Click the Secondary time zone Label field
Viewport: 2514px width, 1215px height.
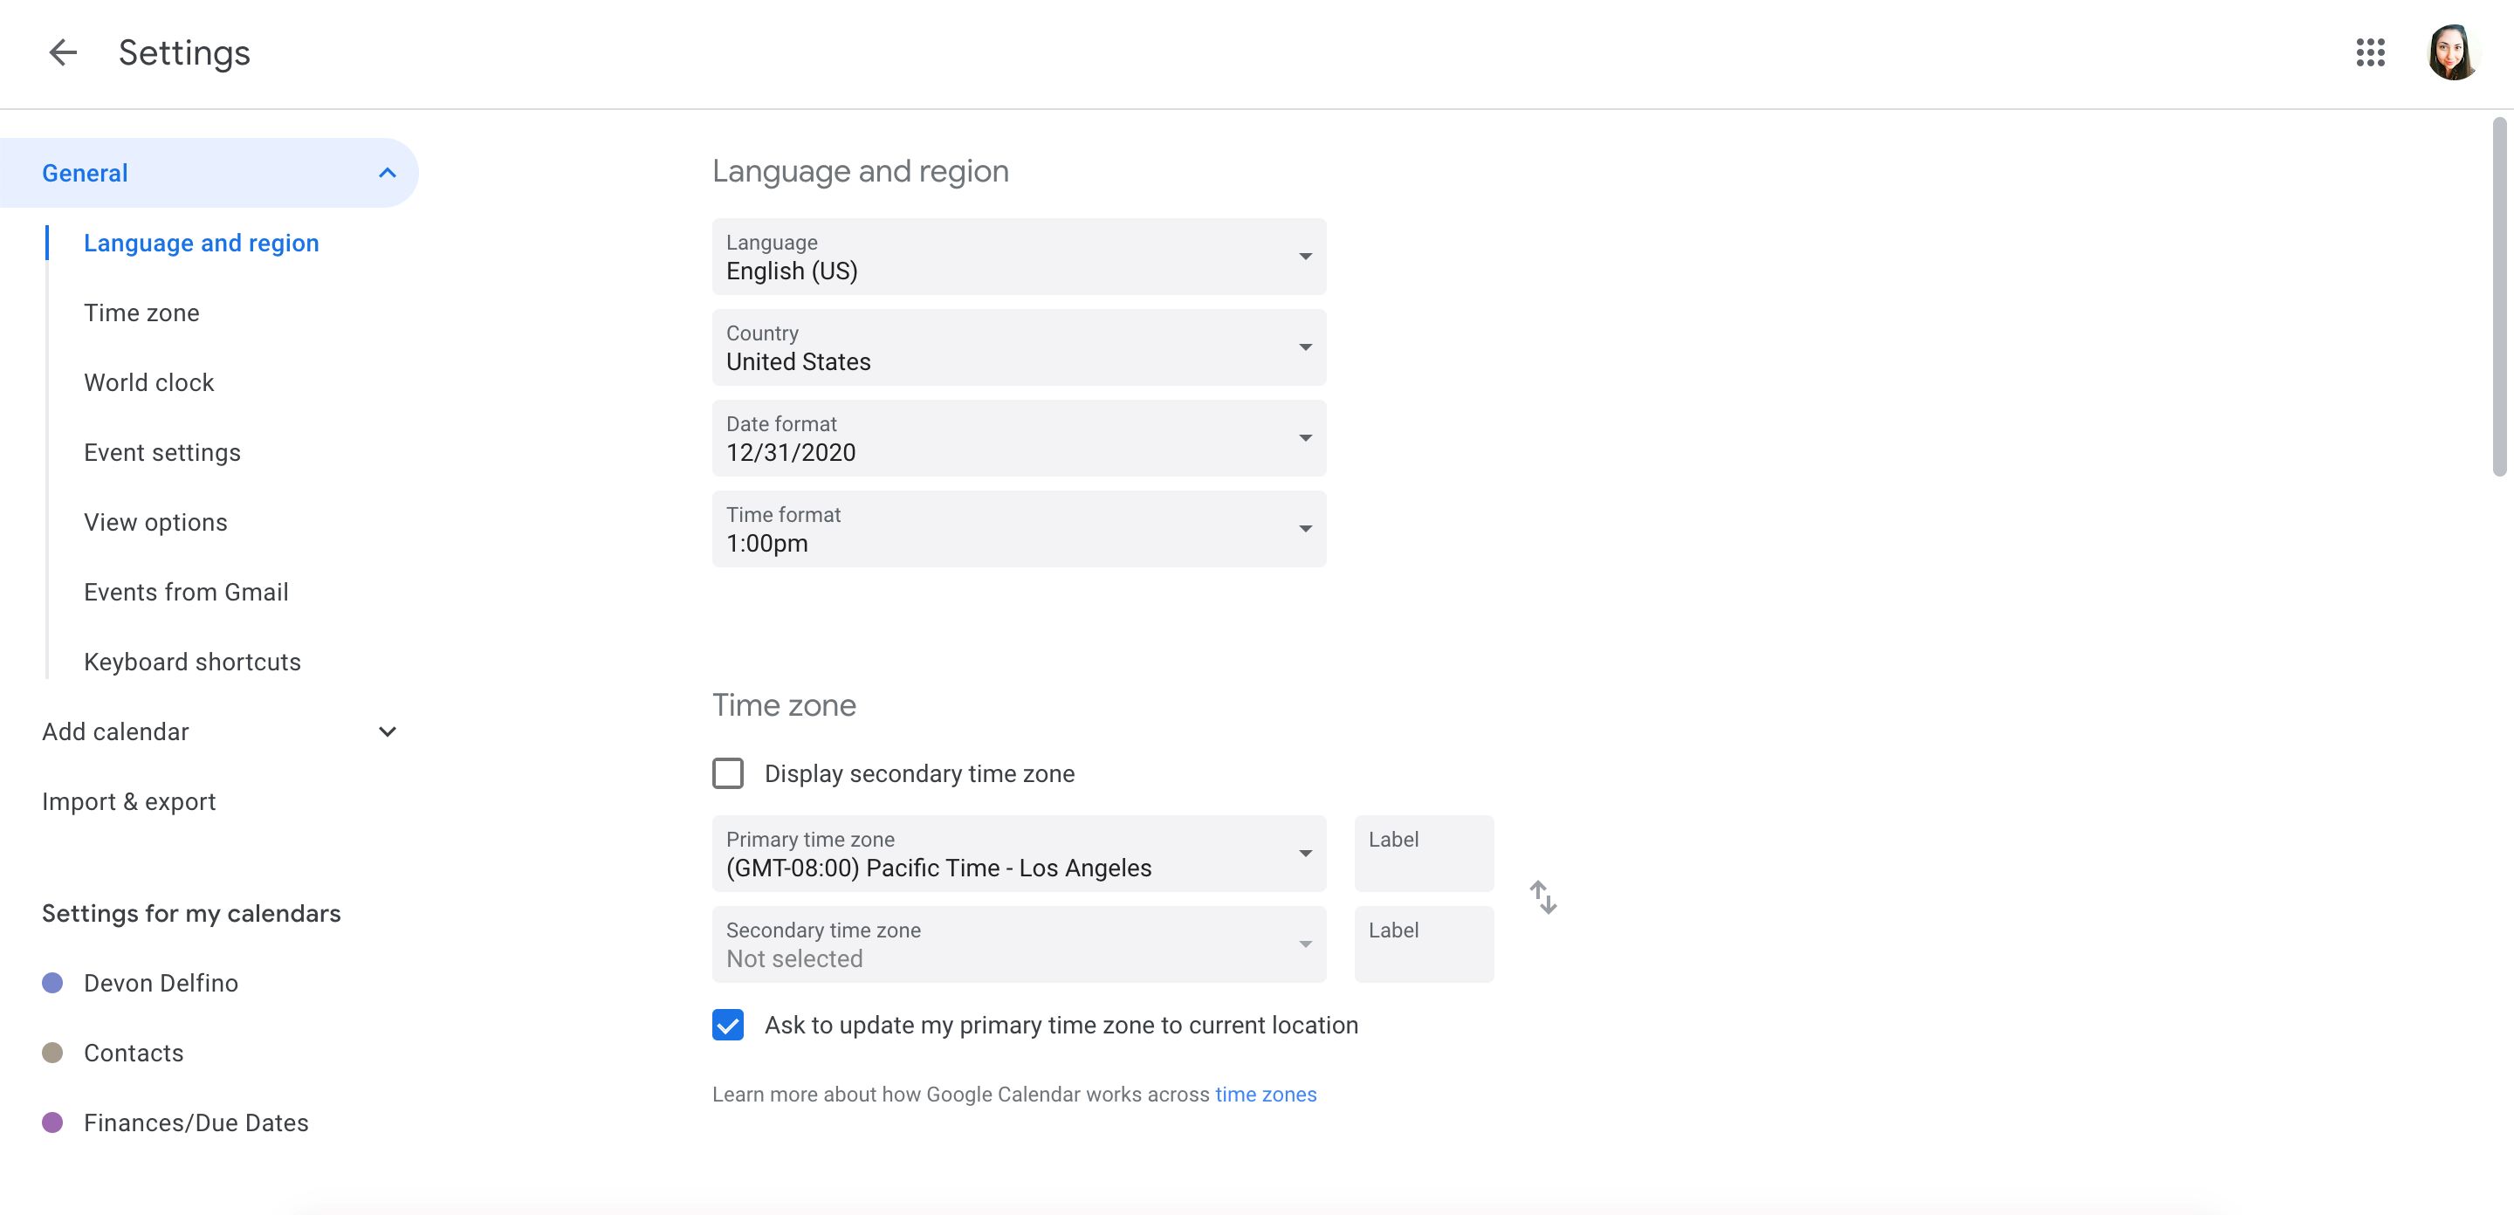point(1422,944)
